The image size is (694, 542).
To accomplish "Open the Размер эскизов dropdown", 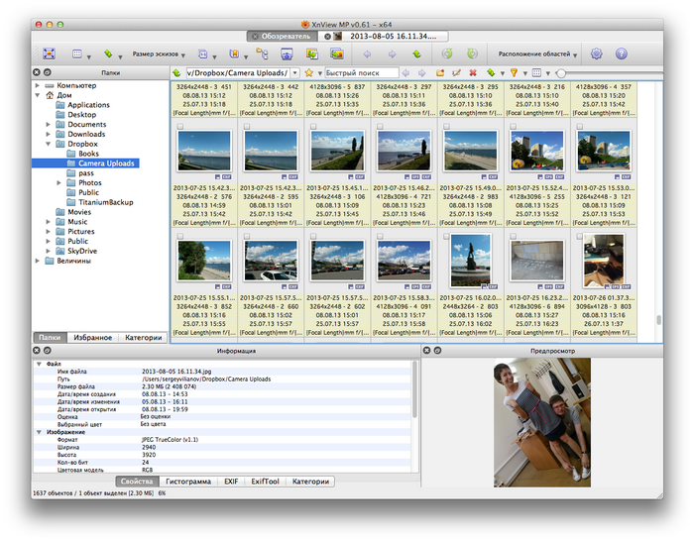I will 160,54.
